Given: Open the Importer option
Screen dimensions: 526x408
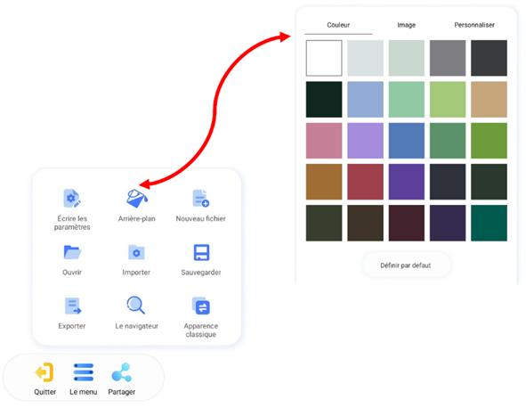Looking at the screenshot, I should [136, 252].
